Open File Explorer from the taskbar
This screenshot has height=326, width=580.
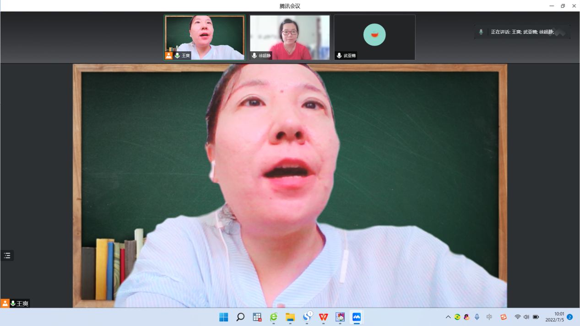tap(290, 317)
